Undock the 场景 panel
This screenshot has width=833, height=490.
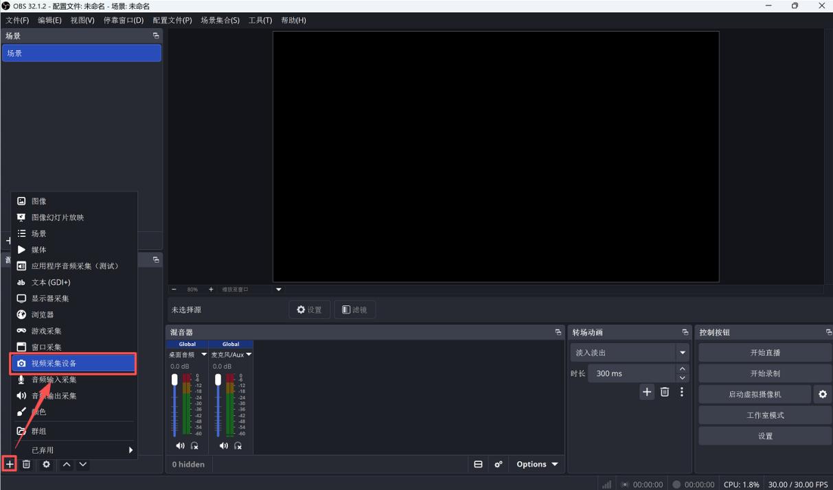click(156, 36)
